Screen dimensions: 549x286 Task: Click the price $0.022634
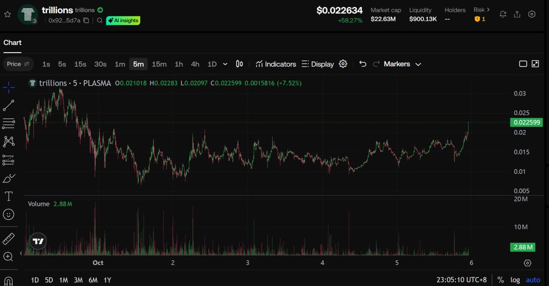(339, 10)
